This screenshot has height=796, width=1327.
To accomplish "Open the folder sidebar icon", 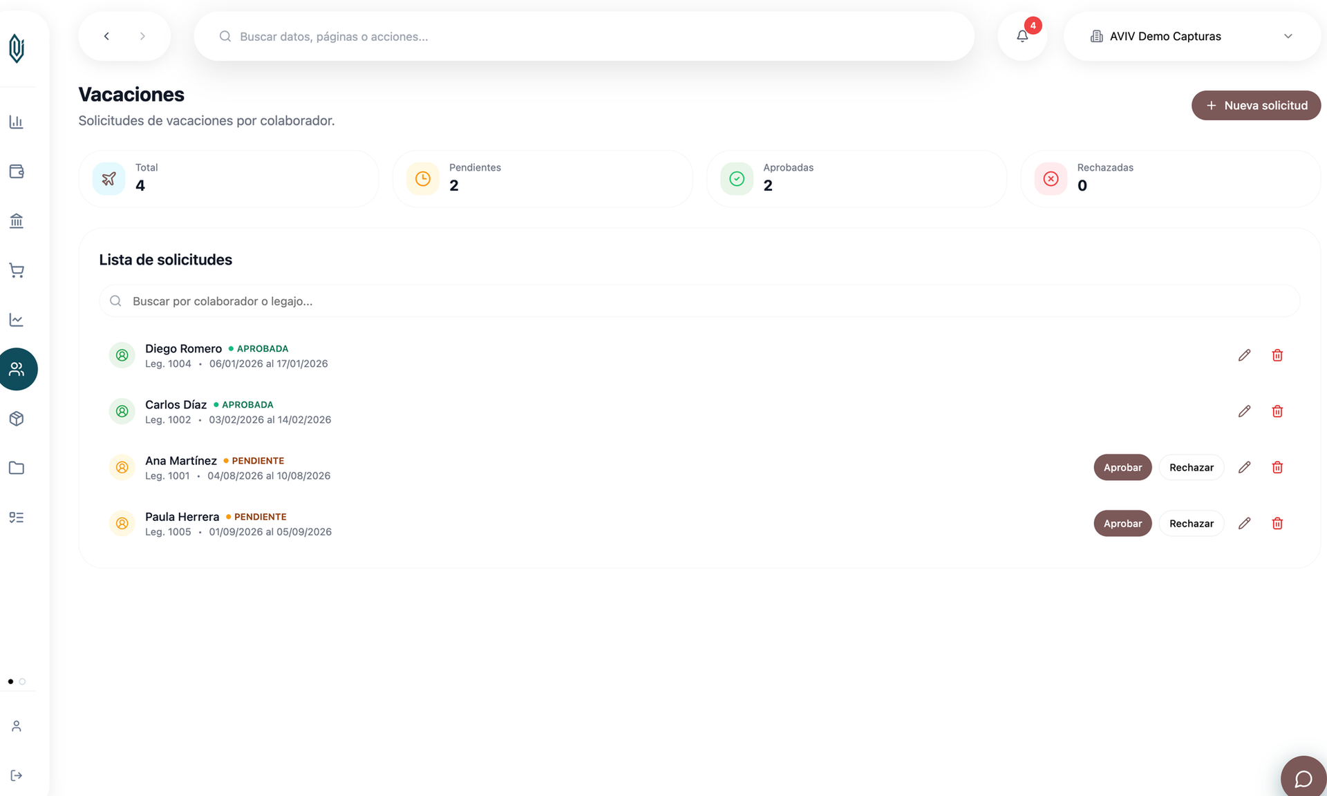I will [x=17, y=468].
